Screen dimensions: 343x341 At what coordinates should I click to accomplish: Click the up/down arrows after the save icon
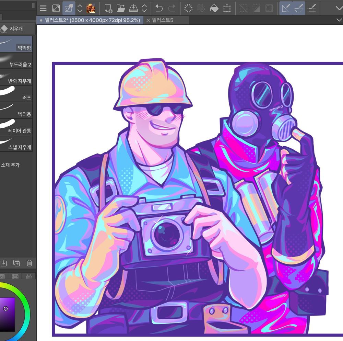click(x=144, y=8)
